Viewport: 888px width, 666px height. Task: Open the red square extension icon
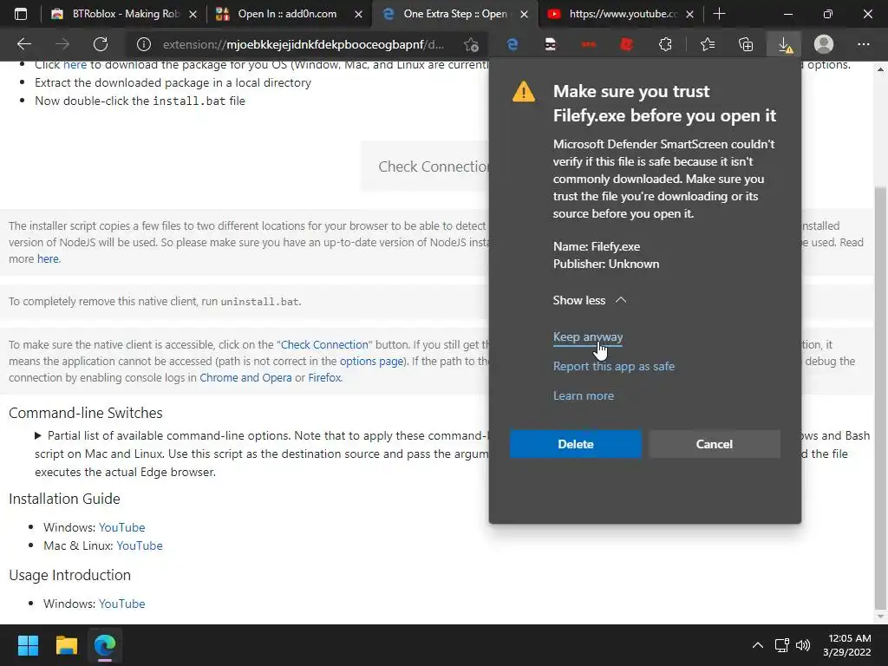627,44
